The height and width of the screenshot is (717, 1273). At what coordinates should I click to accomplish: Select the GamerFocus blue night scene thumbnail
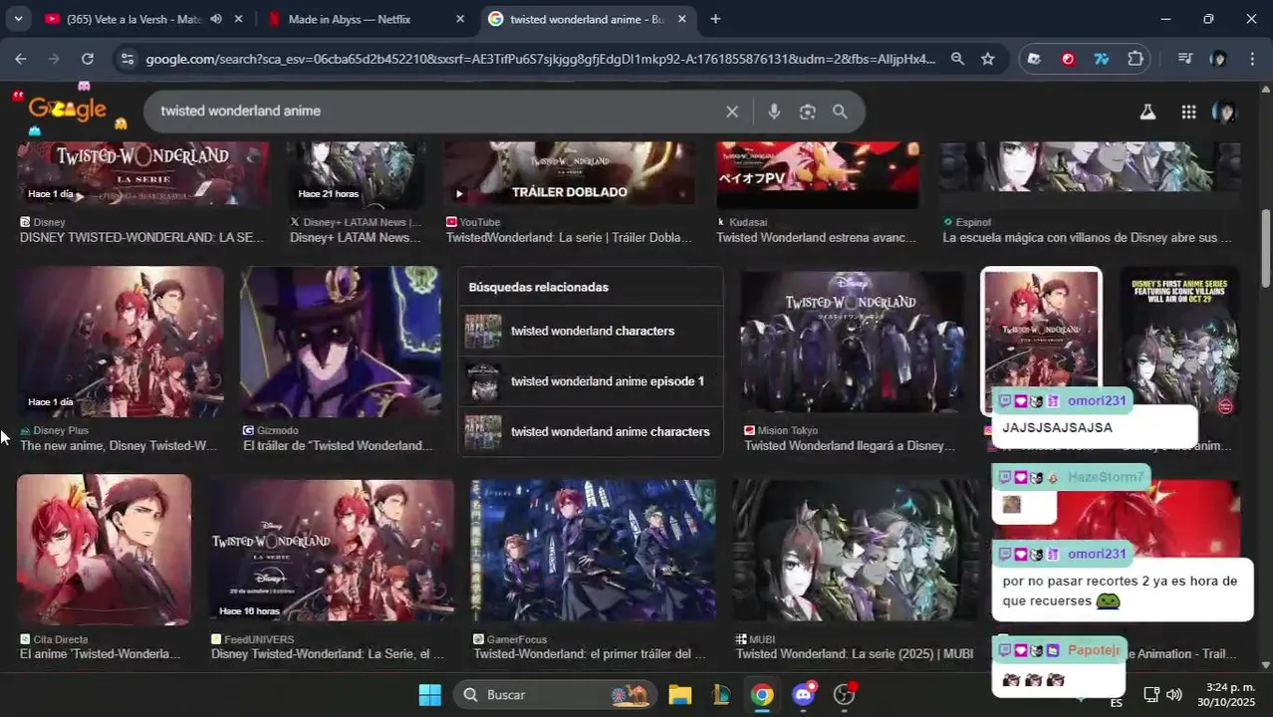593,550
